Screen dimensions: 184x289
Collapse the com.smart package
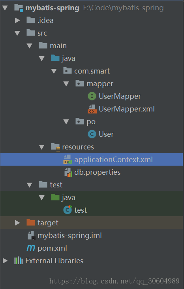54,71
